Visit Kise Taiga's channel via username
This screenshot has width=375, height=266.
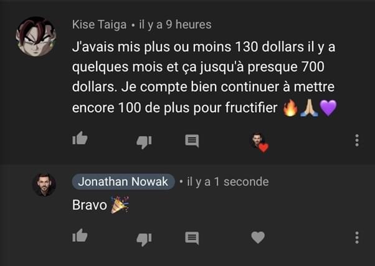point(99,25)
